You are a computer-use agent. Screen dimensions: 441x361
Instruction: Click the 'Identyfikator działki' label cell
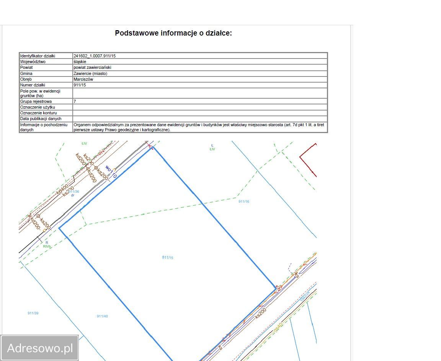click(46, 56)
